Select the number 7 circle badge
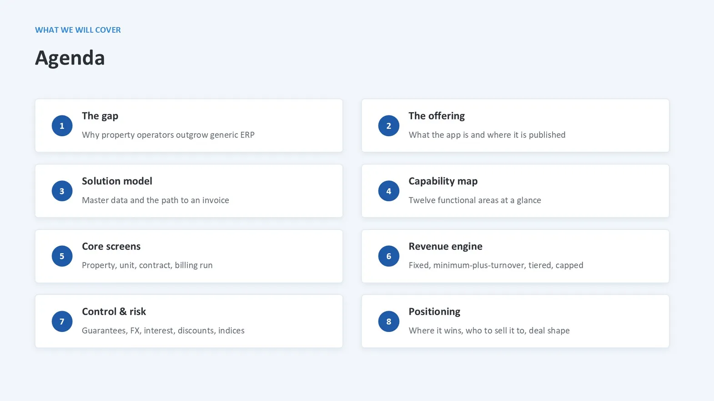This screenshot has width=714, height=401. [x=62, y=322]
